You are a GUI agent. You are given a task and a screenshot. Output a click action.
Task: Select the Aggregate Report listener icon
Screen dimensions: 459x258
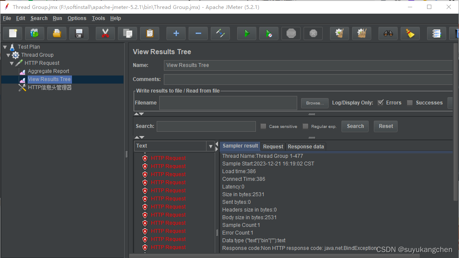pyautogui.click(x=23, y=71)
